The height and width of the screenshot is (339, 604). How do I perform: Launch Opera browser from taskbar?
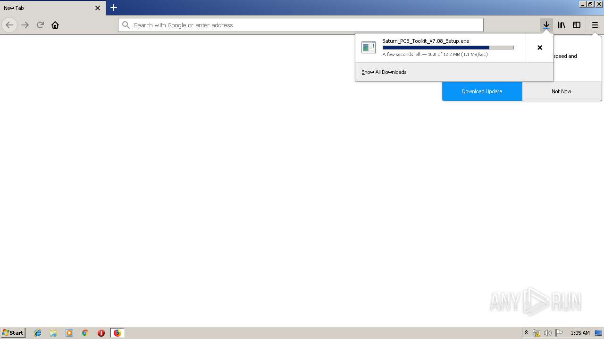(101, 333)
